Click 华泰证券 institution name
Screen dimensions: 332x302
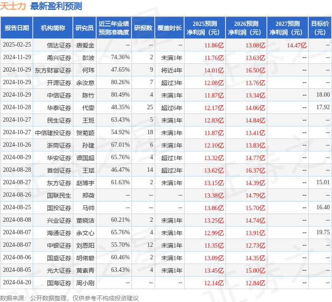coord(59,108)
